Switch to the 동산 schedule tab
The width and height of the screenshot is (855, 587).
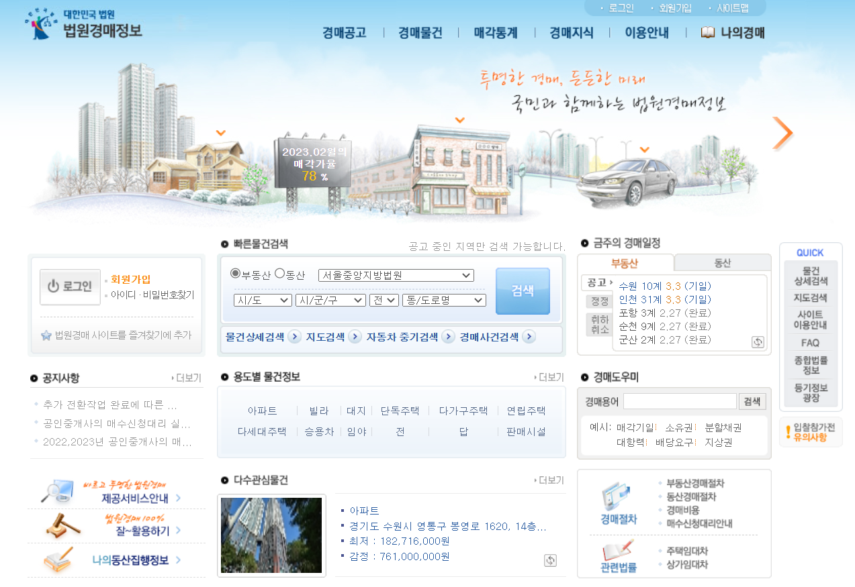[x=722, y=262]
